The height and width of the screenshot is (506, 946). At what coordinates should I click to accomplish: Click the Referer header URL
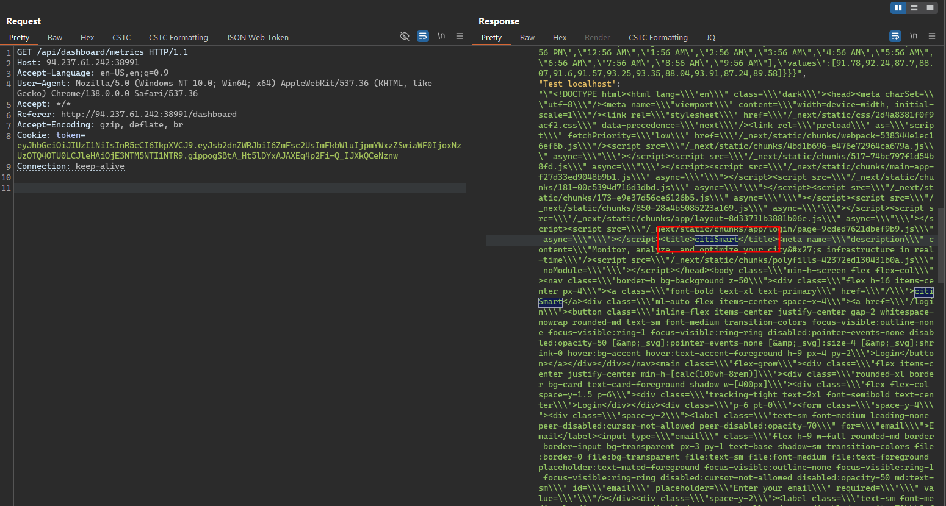tap(149, 114)
